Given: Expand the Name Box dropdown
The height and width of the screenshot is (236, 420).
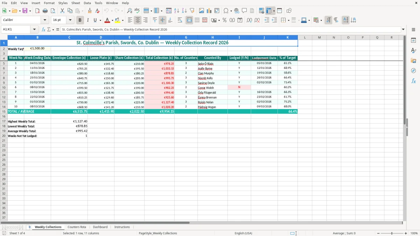Looking at the screenshot, I should [34, 30].
